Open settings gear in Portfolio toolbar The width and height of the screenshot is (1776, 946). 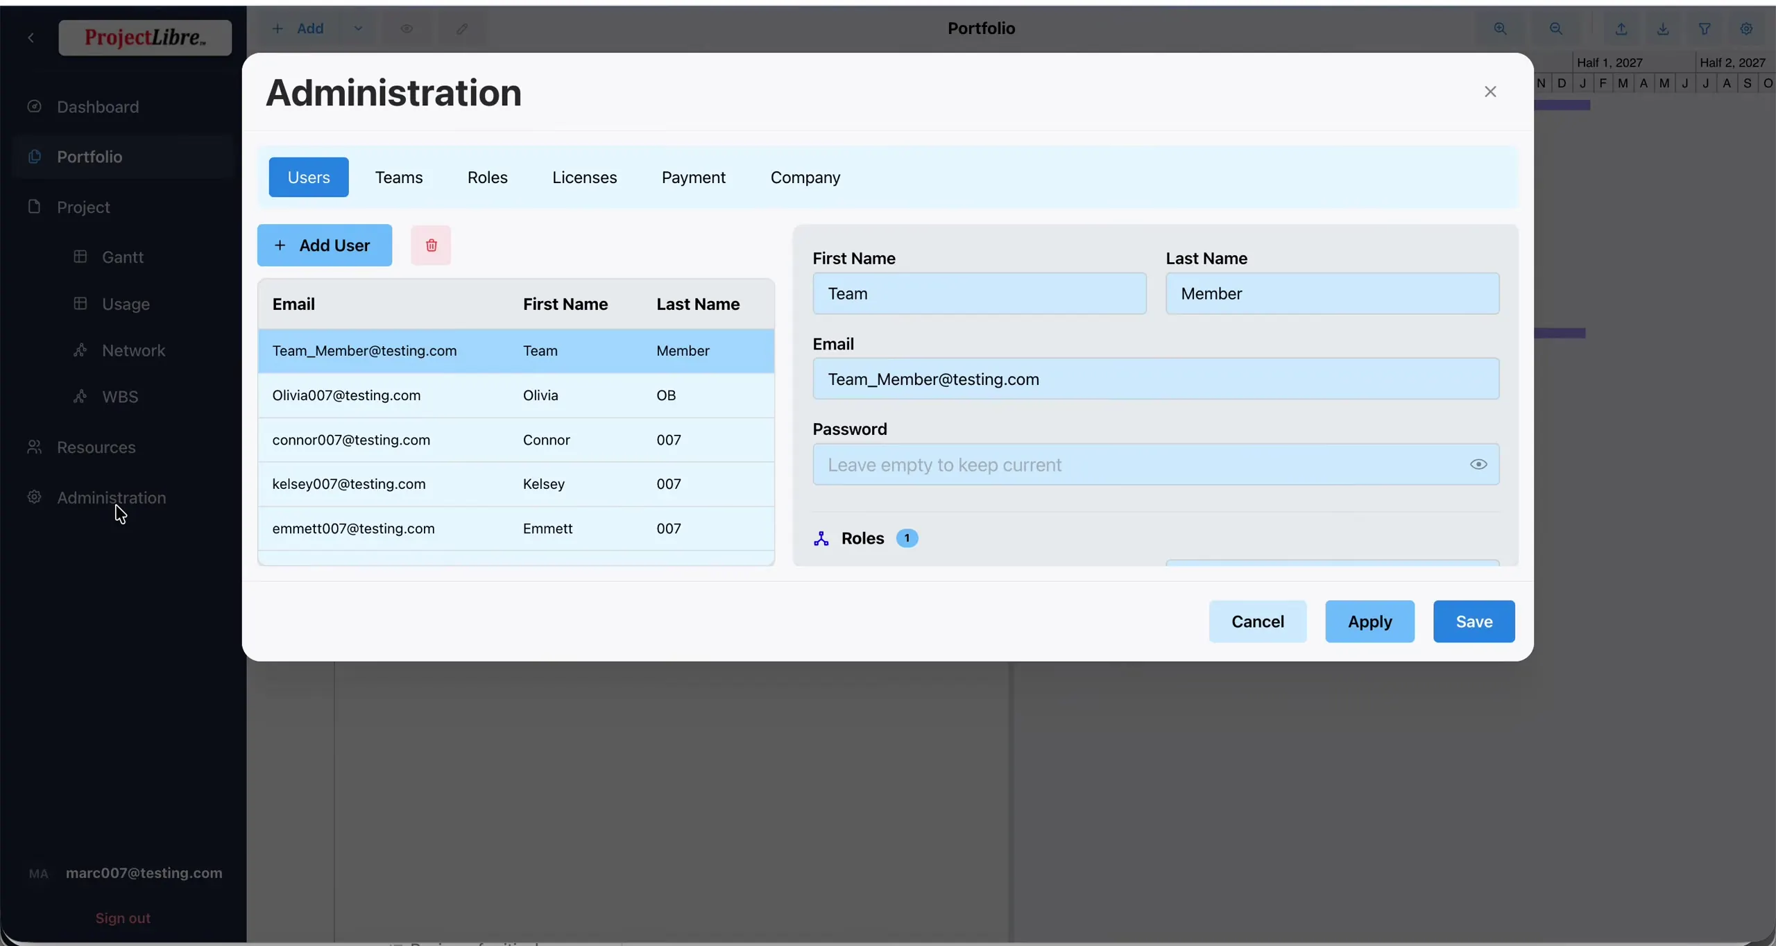point(1746,28)
